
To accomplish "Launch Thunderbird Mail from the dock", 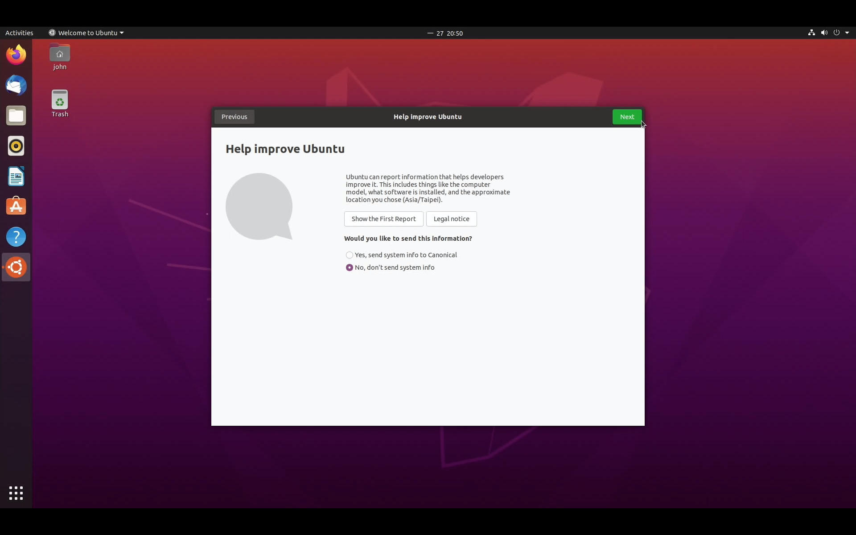I will tap(16, 85).
